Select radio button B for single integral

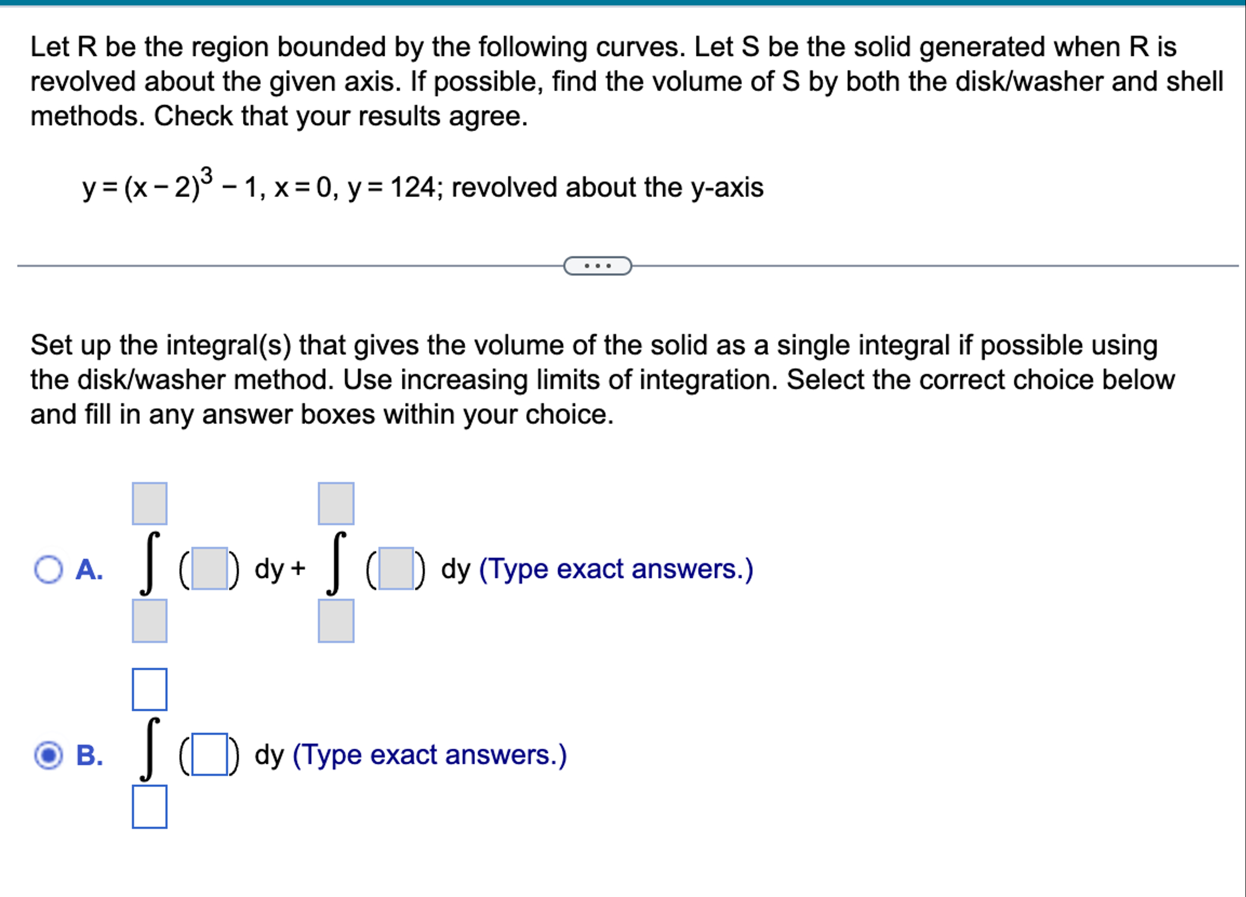click(x=48, y=754)
